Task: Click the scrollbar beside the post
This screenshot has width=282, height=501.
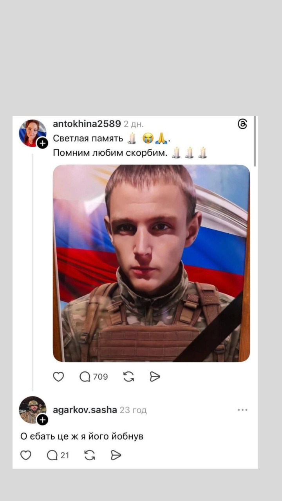Action: (x=255, y=142)
